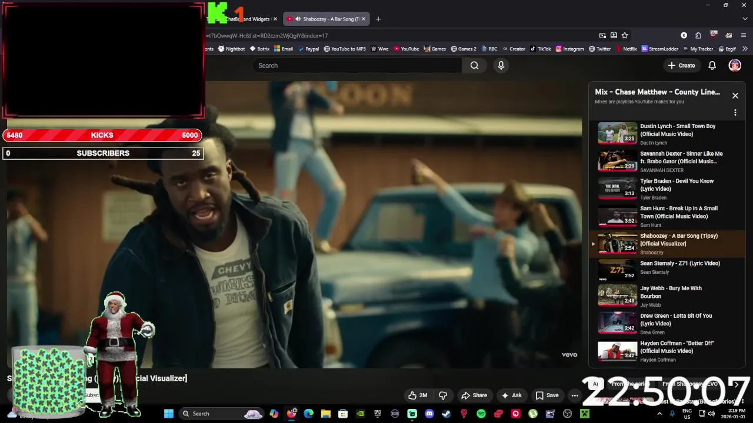Open Firefox from the taskbar
The image size is (753, 423).
291,414
